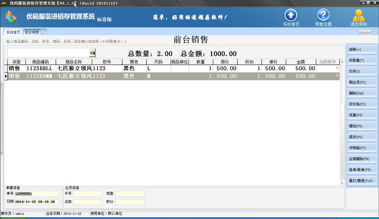379x219 pixels.
Task: Click the 操作员: admin status text
Action: [13, 214]
